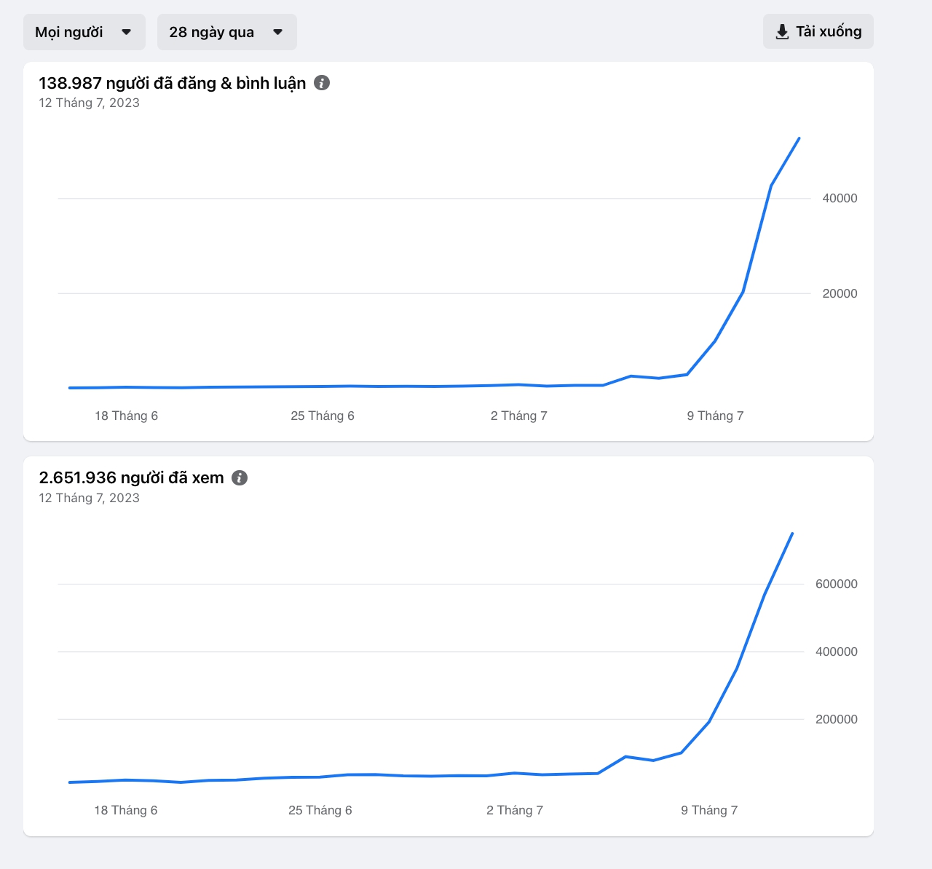Click the "2.651.936 người đã xem" heading
Screen dimensions: 932x869
pyautogui.click(x=131, y=478)
